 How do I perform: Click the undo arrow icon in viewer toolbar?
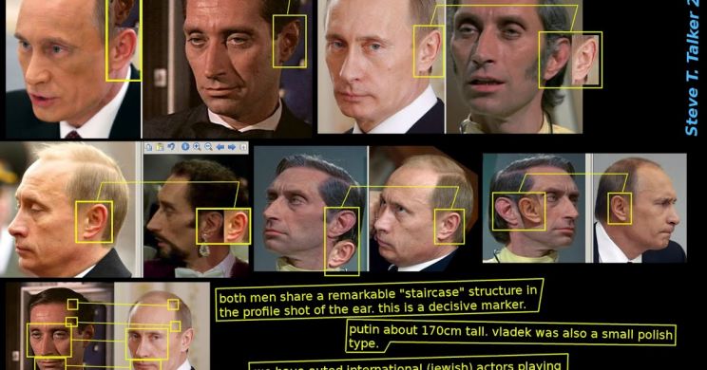tap(171, 147)
